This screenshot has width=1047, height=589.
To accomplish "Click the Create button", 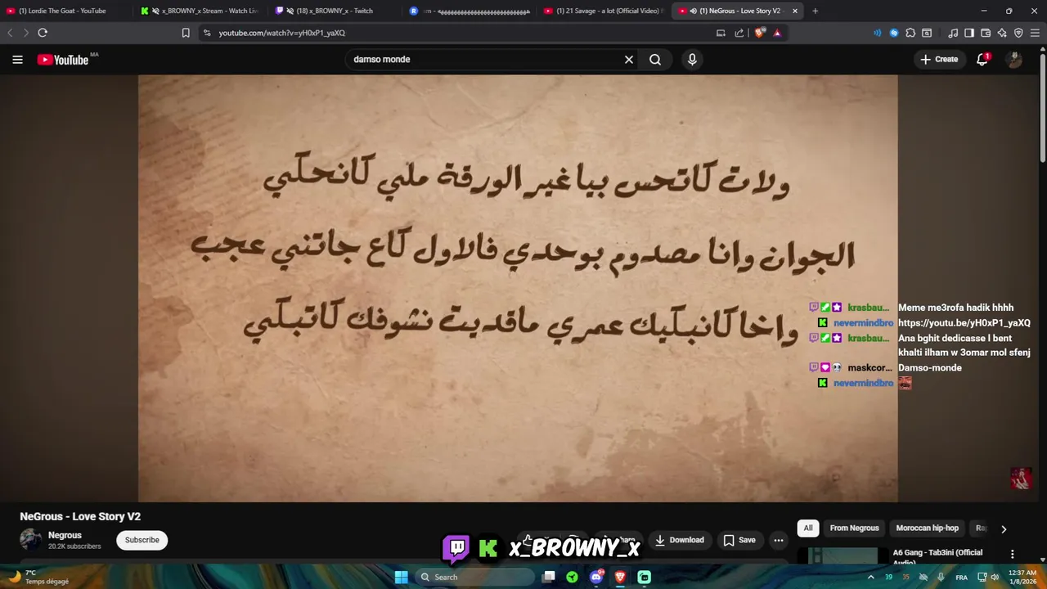I will click(939, 59).
